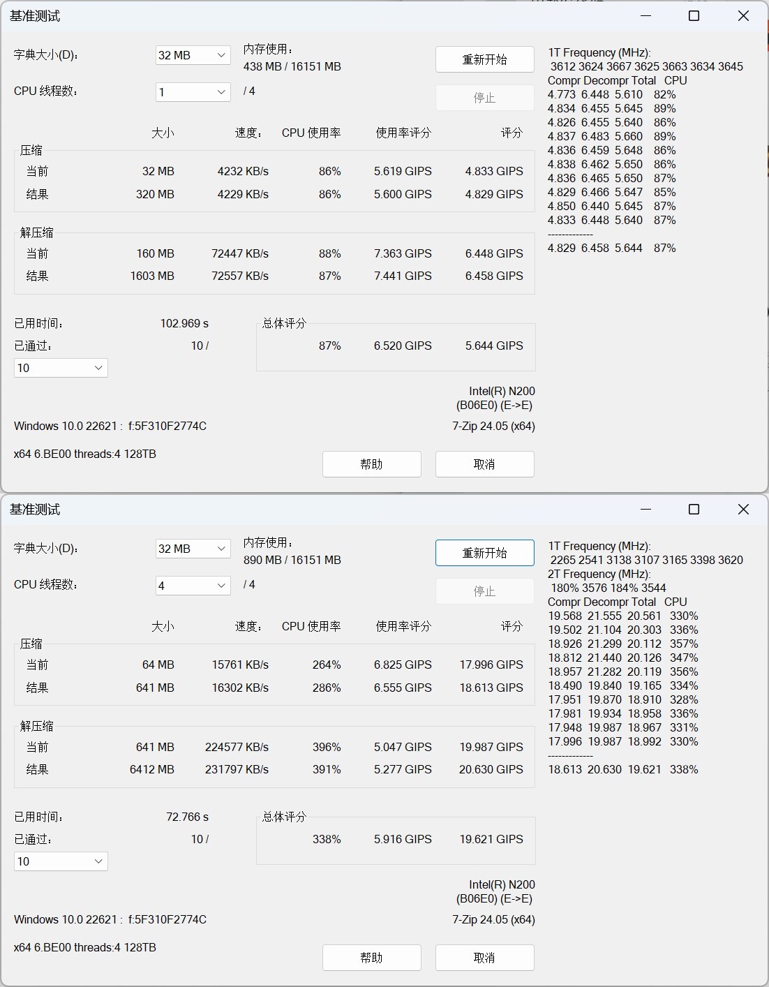Click 2T frequency line 180% 3576
This screenshot has height=987, width=769.
609,588
